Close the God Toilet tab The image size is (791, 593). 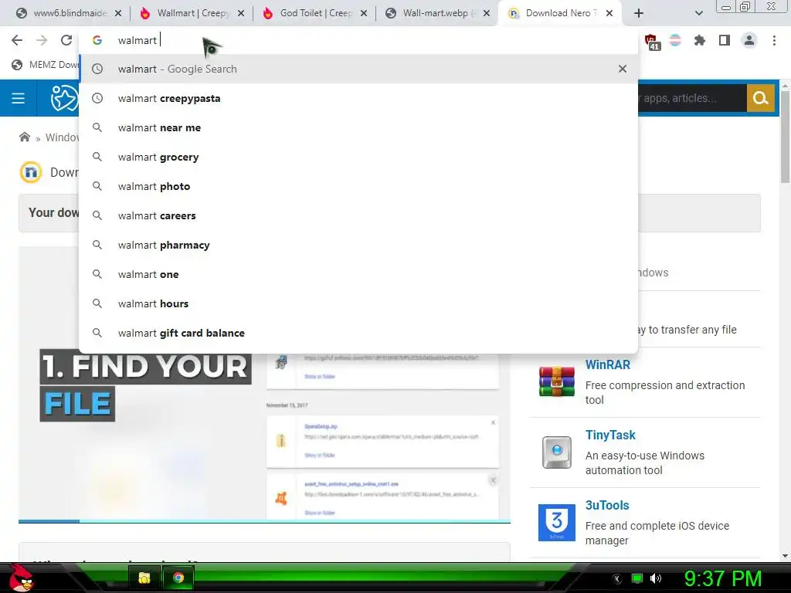click(x=364, y=14)
